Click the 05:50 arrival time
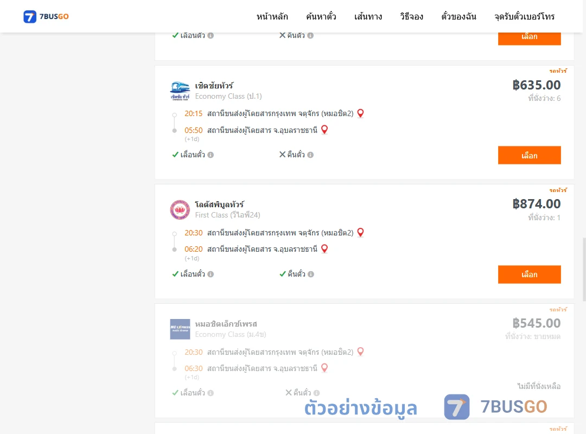Viewport: 586px width, 434px height. (194, 130)
